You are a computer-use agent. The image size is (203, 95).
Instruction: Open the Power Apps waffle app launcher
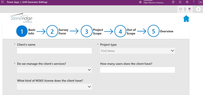(x=2, y=2)
